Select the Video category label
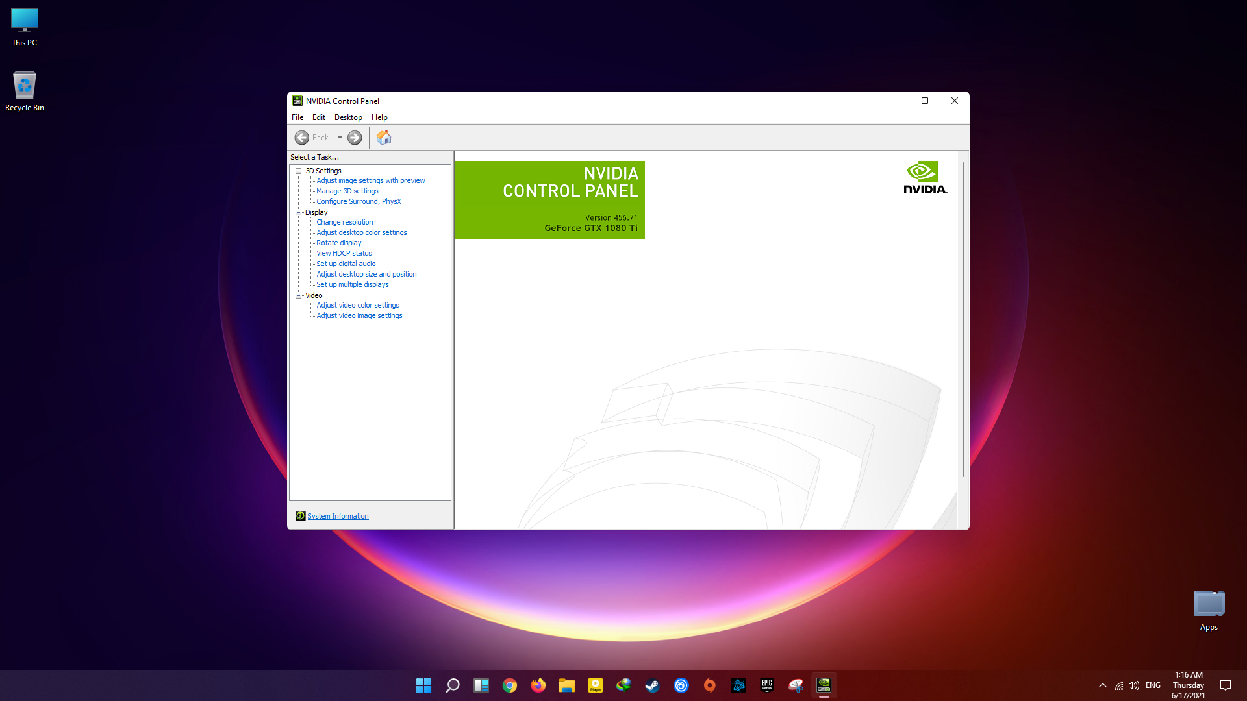Viewport: 1247px width, 701px height. pos(314,295)
